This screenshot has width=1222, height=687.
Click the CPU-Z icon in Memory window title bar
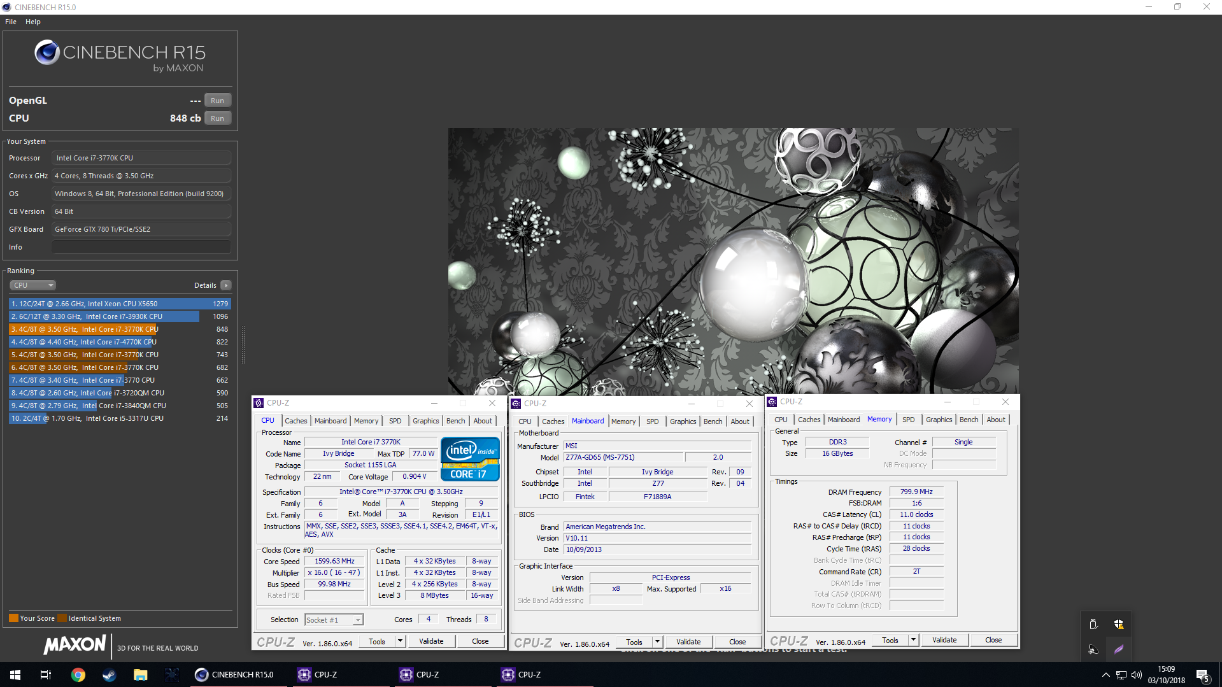[x=772, y=402]
